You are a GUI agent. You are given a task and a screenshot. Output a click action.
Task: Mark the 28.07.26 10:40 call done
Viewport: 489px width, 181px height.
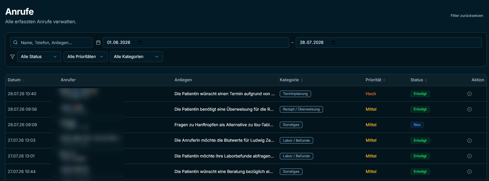469,94
